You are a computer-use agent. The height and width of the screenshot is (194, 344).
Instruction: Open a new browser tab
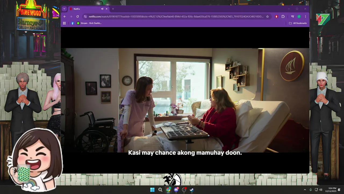(113, 9)
